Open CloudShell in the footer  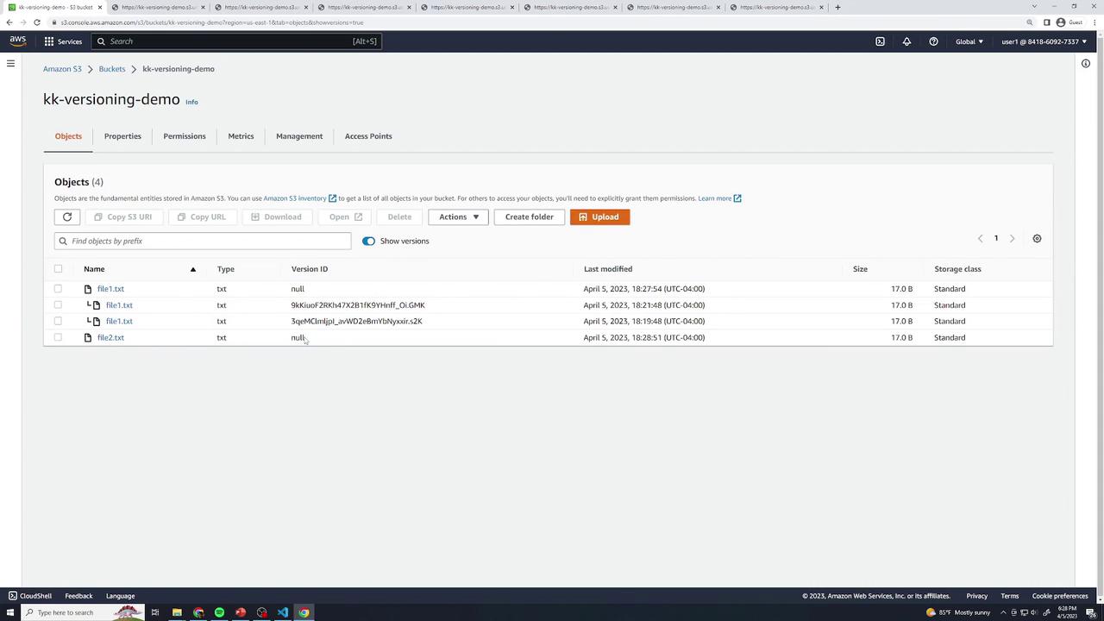coord(30,596)
